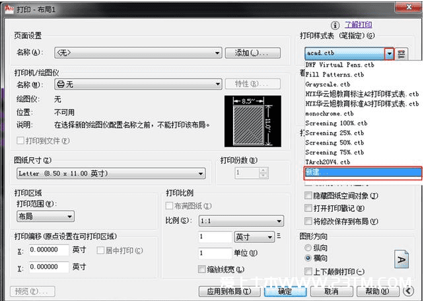The height and width of the screenshot is (301, 424).
Task: Choose the HYX A3 打印样式表.ctb entry
Action: pos(363,104)
